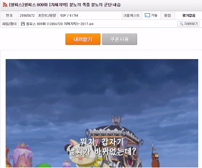Click the 평점 header cell
Image resolution: width=202 pixels, height=168 pixels.
(168, 15)
